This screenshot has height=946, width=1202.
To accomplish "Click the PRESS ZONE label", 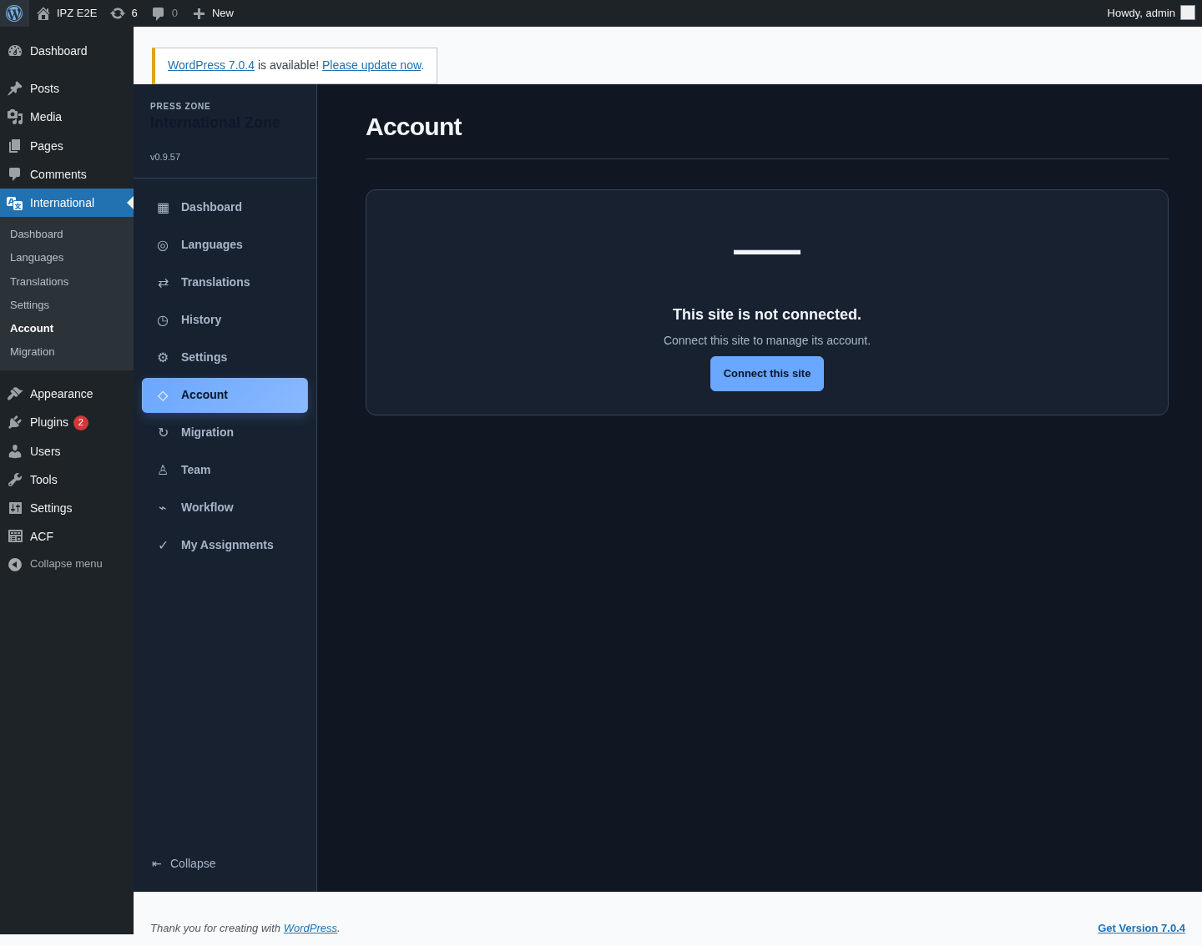I will coord(180,107).
